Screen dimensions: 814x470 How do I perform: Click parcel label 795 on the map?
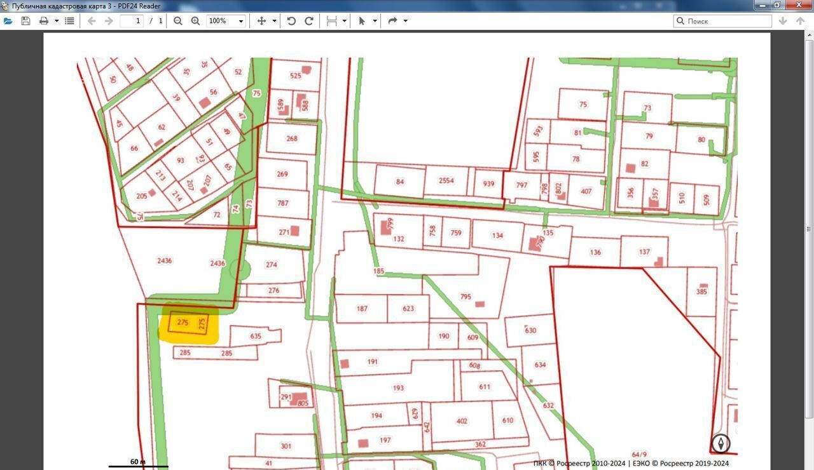point(466,297)
